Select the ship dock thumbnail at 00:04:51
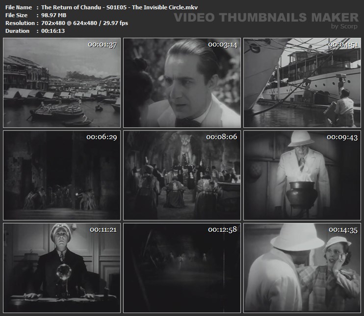Image resolution: width=364 pixels, height=316 pixels. (x=302, y=83)
